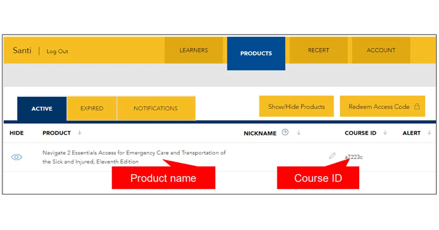Open the ACCOUNT section

[x=381, y=50]
